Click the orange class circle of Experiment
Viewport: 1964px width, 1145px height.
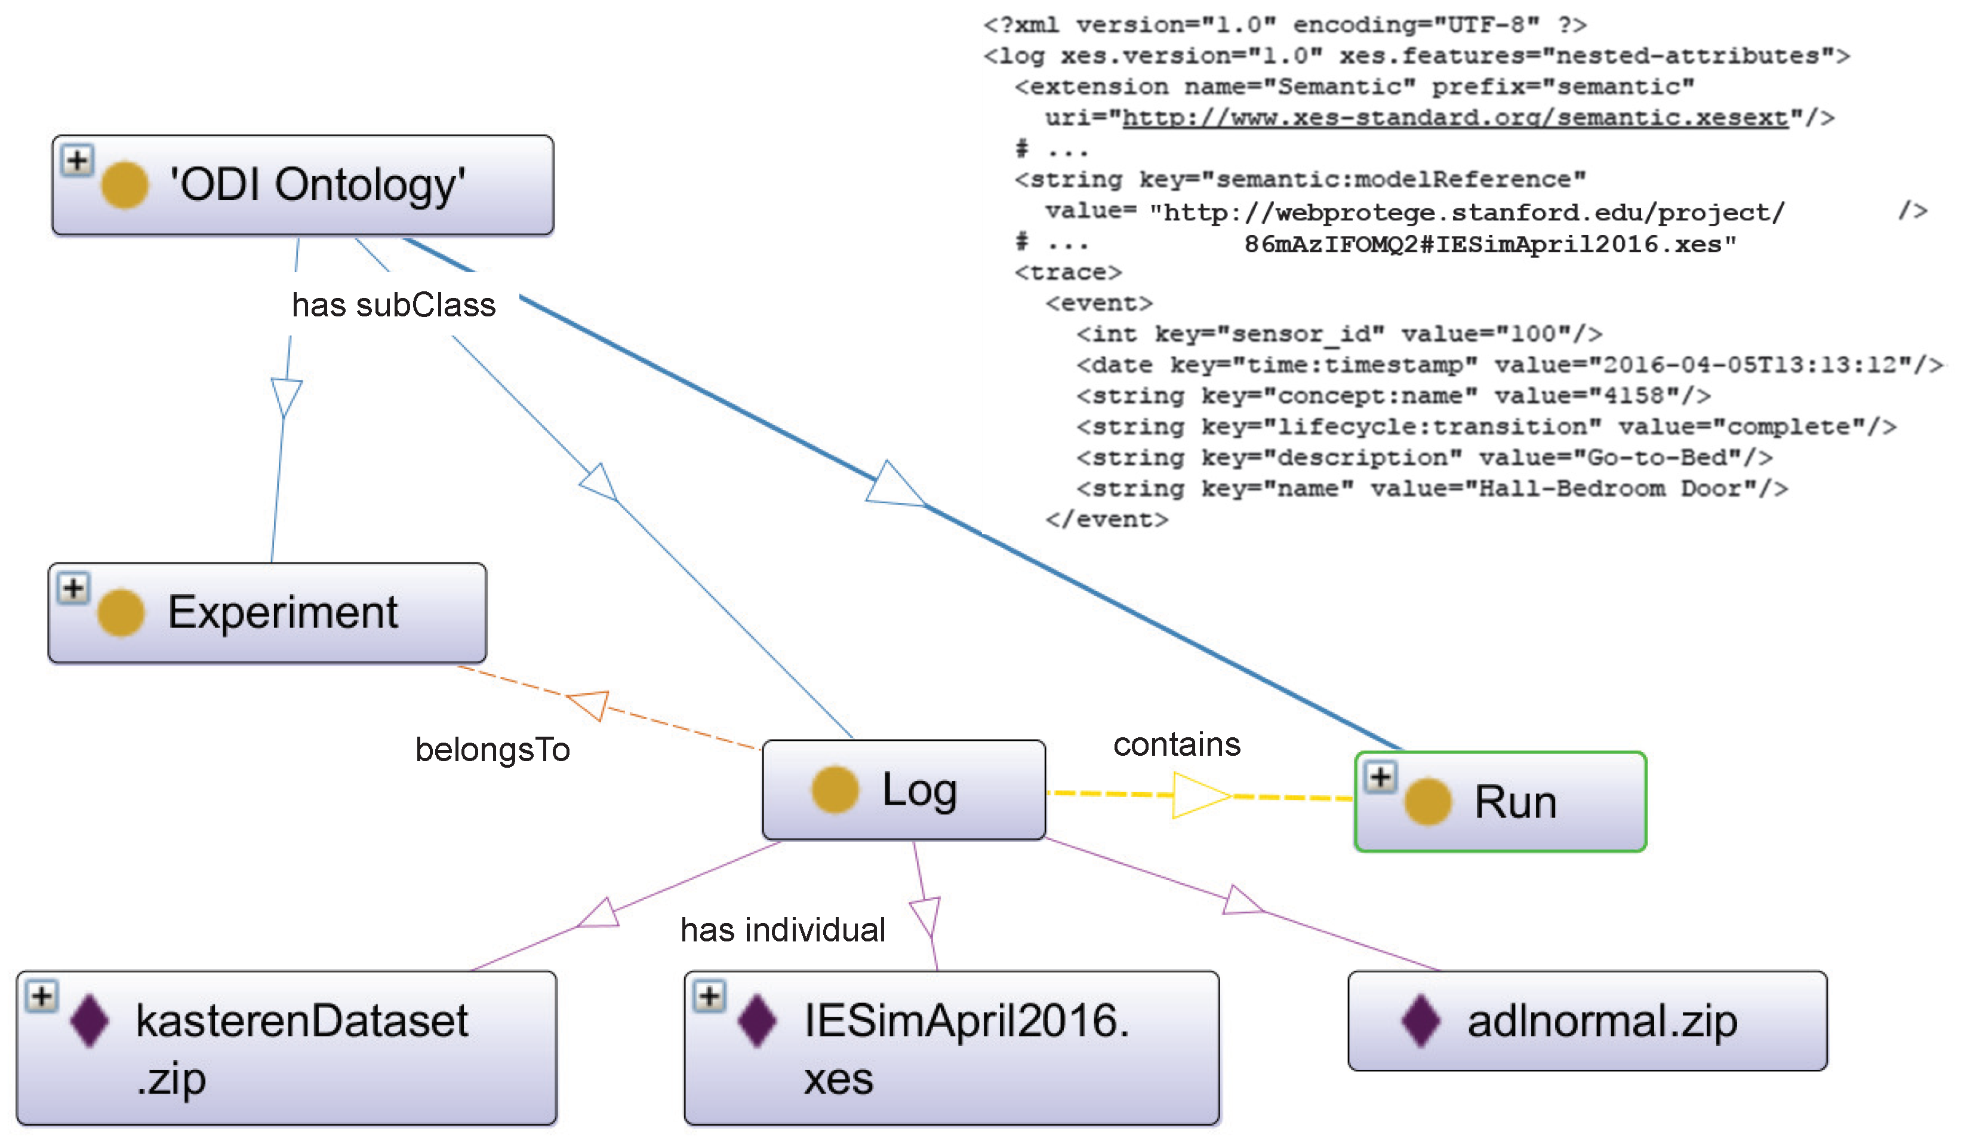[x=121, y=612]
